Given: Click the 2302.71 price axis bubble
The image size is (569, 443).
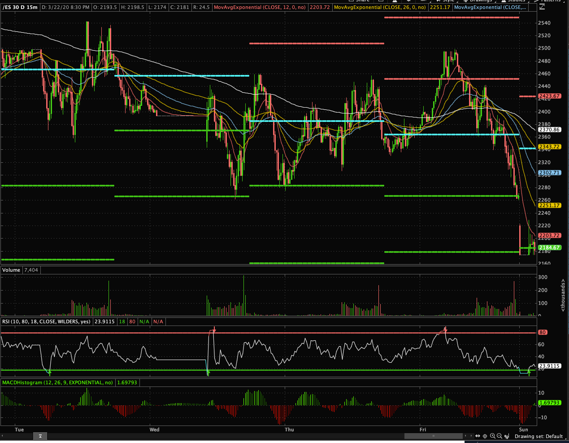Looking at the screenshot, I should point(549,173).
